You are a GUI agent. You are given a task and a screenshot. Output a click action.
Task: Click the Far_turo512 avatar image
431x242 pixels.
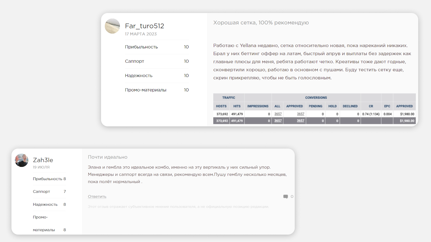click(x=112, y=26)
